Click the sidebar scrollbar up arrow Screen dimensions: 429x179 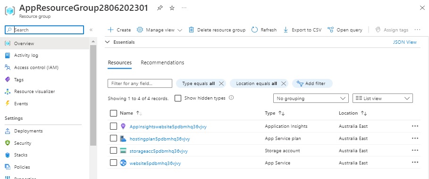click(x=93, y=41)
